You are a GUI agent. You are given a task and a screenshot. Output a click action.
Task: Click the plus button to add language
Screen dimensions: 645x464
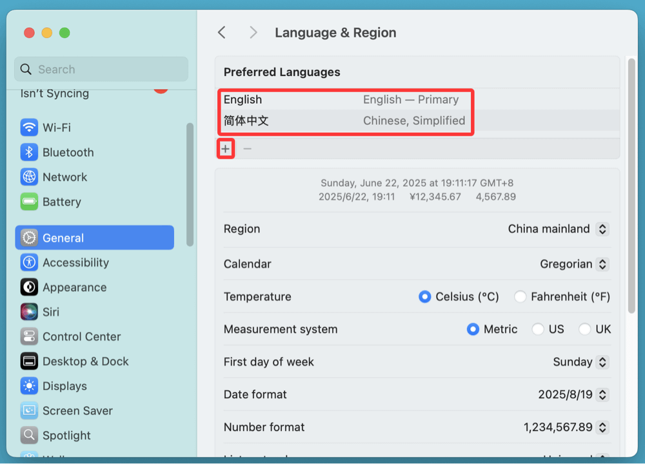[x=225, y=149]
